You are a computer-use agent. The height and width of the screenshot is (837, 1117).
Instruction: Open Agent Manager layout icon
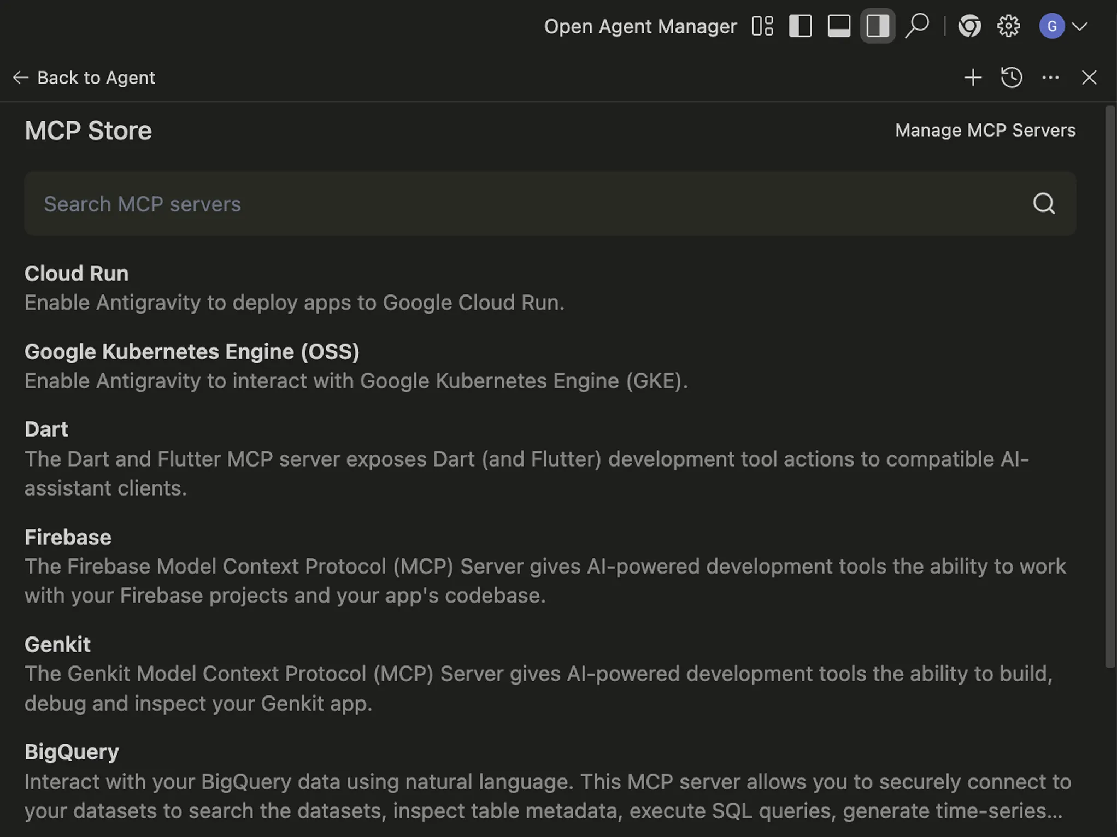pos(761,25)
